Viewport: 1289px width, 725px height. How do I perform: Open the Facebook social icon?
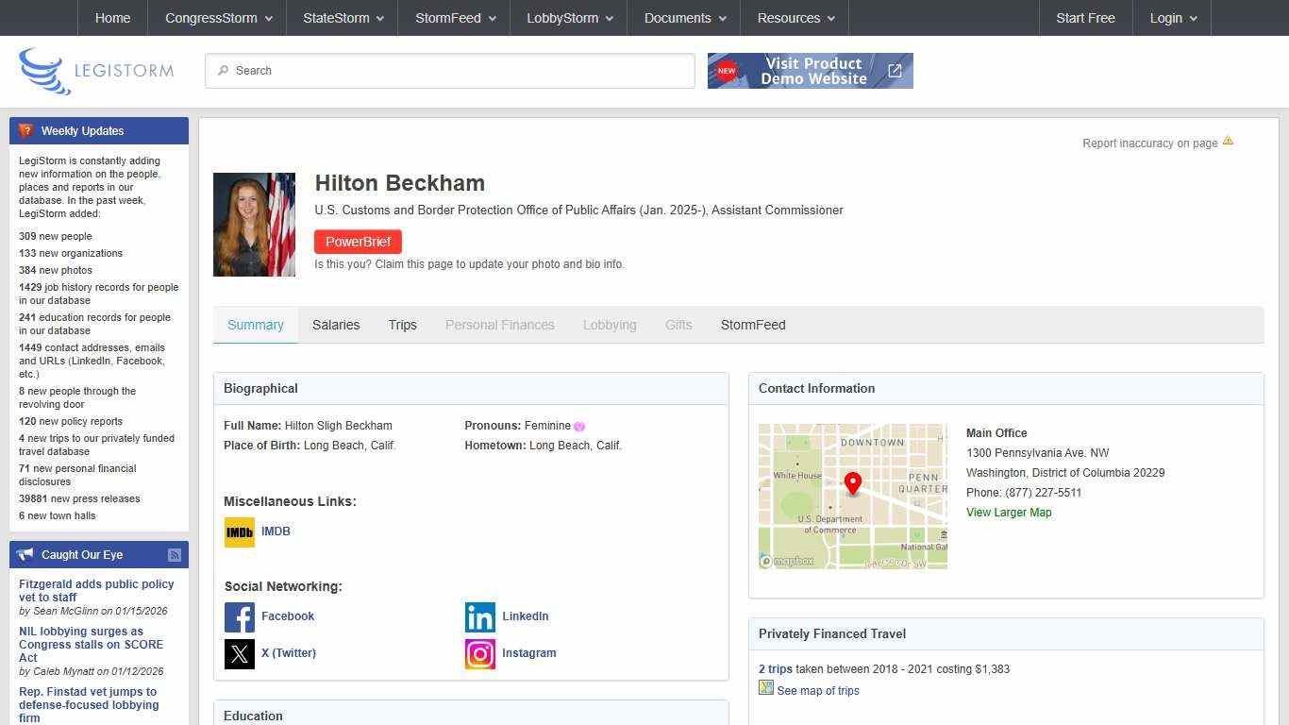pos(240,617)
